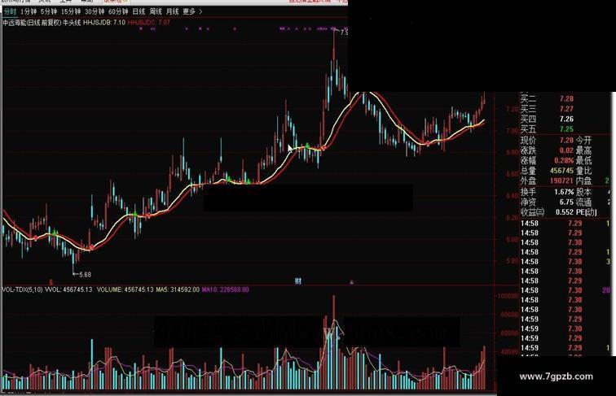The height and width of the screenshot is (396, 616).
Task: Switch to the 日线 daily chart tab
Action: coord(139,11)
